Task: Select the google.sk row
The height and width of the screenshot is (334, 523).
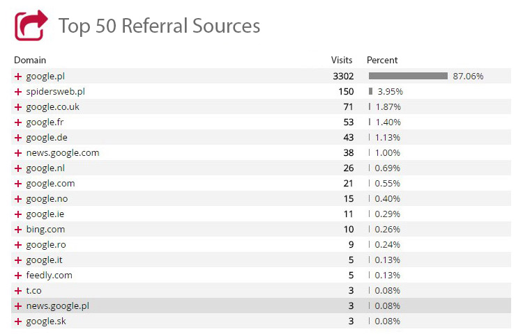Action: point(261,321)
